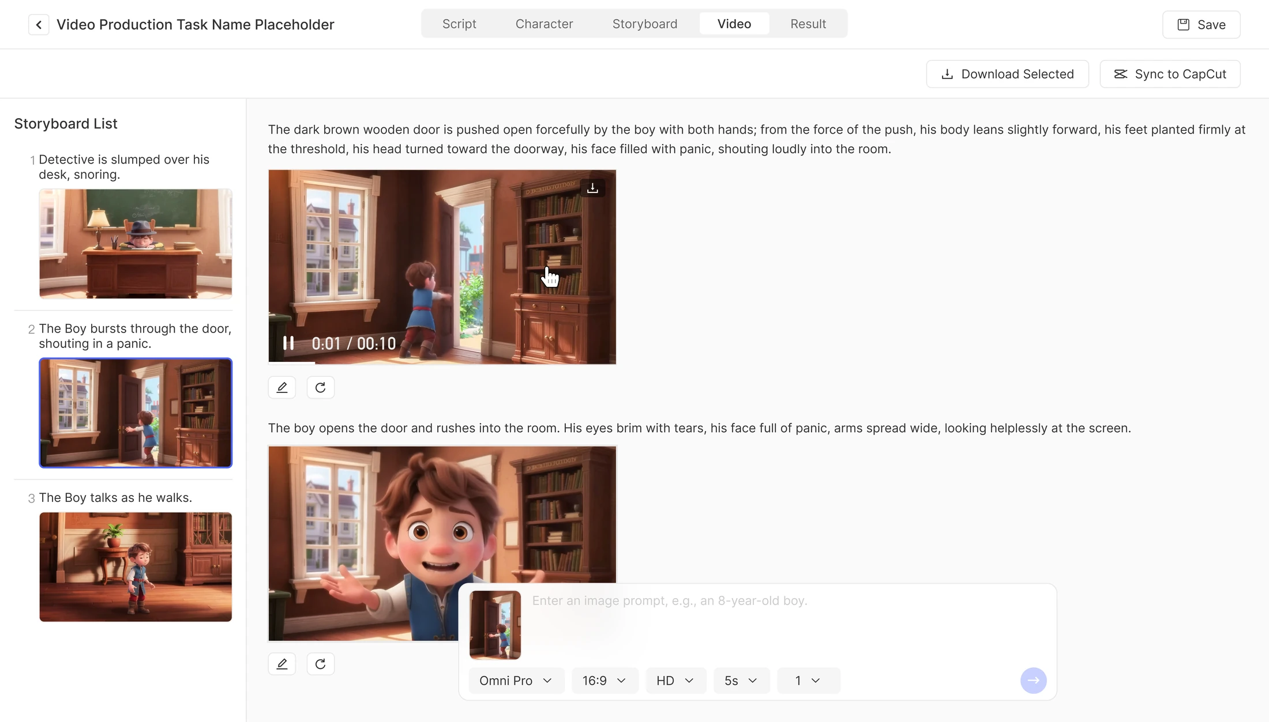Submit the prompt with the arrow send button

[x=1033, y=681]
